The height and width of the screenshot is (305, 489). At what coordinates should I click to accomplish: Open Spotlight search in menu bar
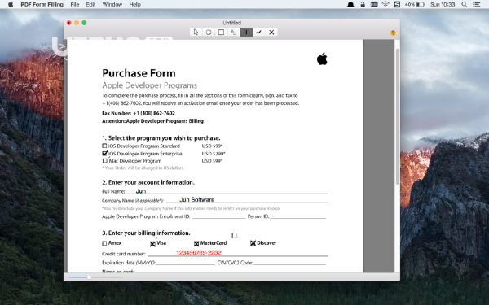click(464, 4)
